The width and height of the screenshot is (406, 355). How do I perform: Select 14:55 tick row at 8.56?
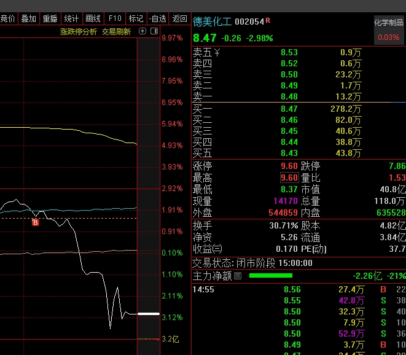click(299, 289)
